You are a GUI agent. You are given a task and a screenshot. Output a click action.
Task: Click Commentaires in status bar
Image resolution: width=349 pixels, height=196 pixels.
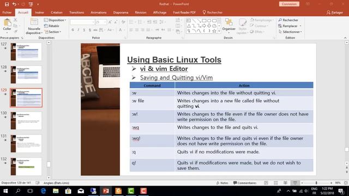point(245,183)
